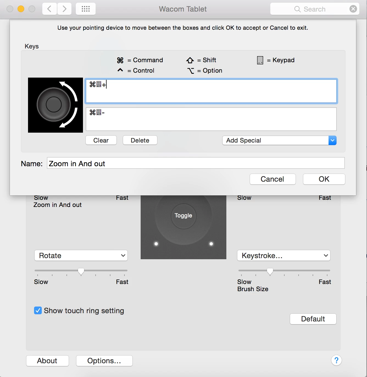Toggle Show touch ring setting checkbox
The image size is (367, 377).
[38, 310]
